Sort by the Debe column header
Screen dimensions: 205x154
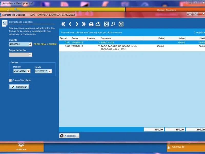[154, 38]
